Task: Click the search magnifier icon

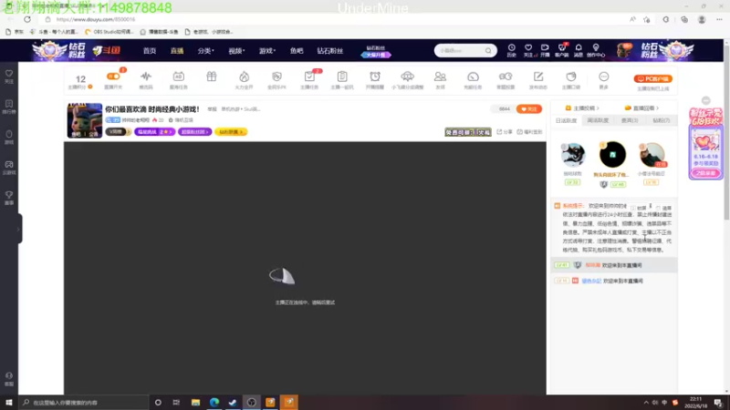Action: coord(488,50)
